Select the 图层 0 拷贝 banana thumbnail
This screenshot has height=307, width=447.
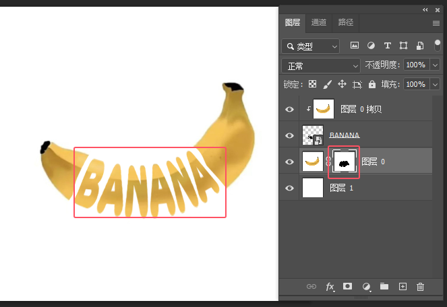click(324, 109)
